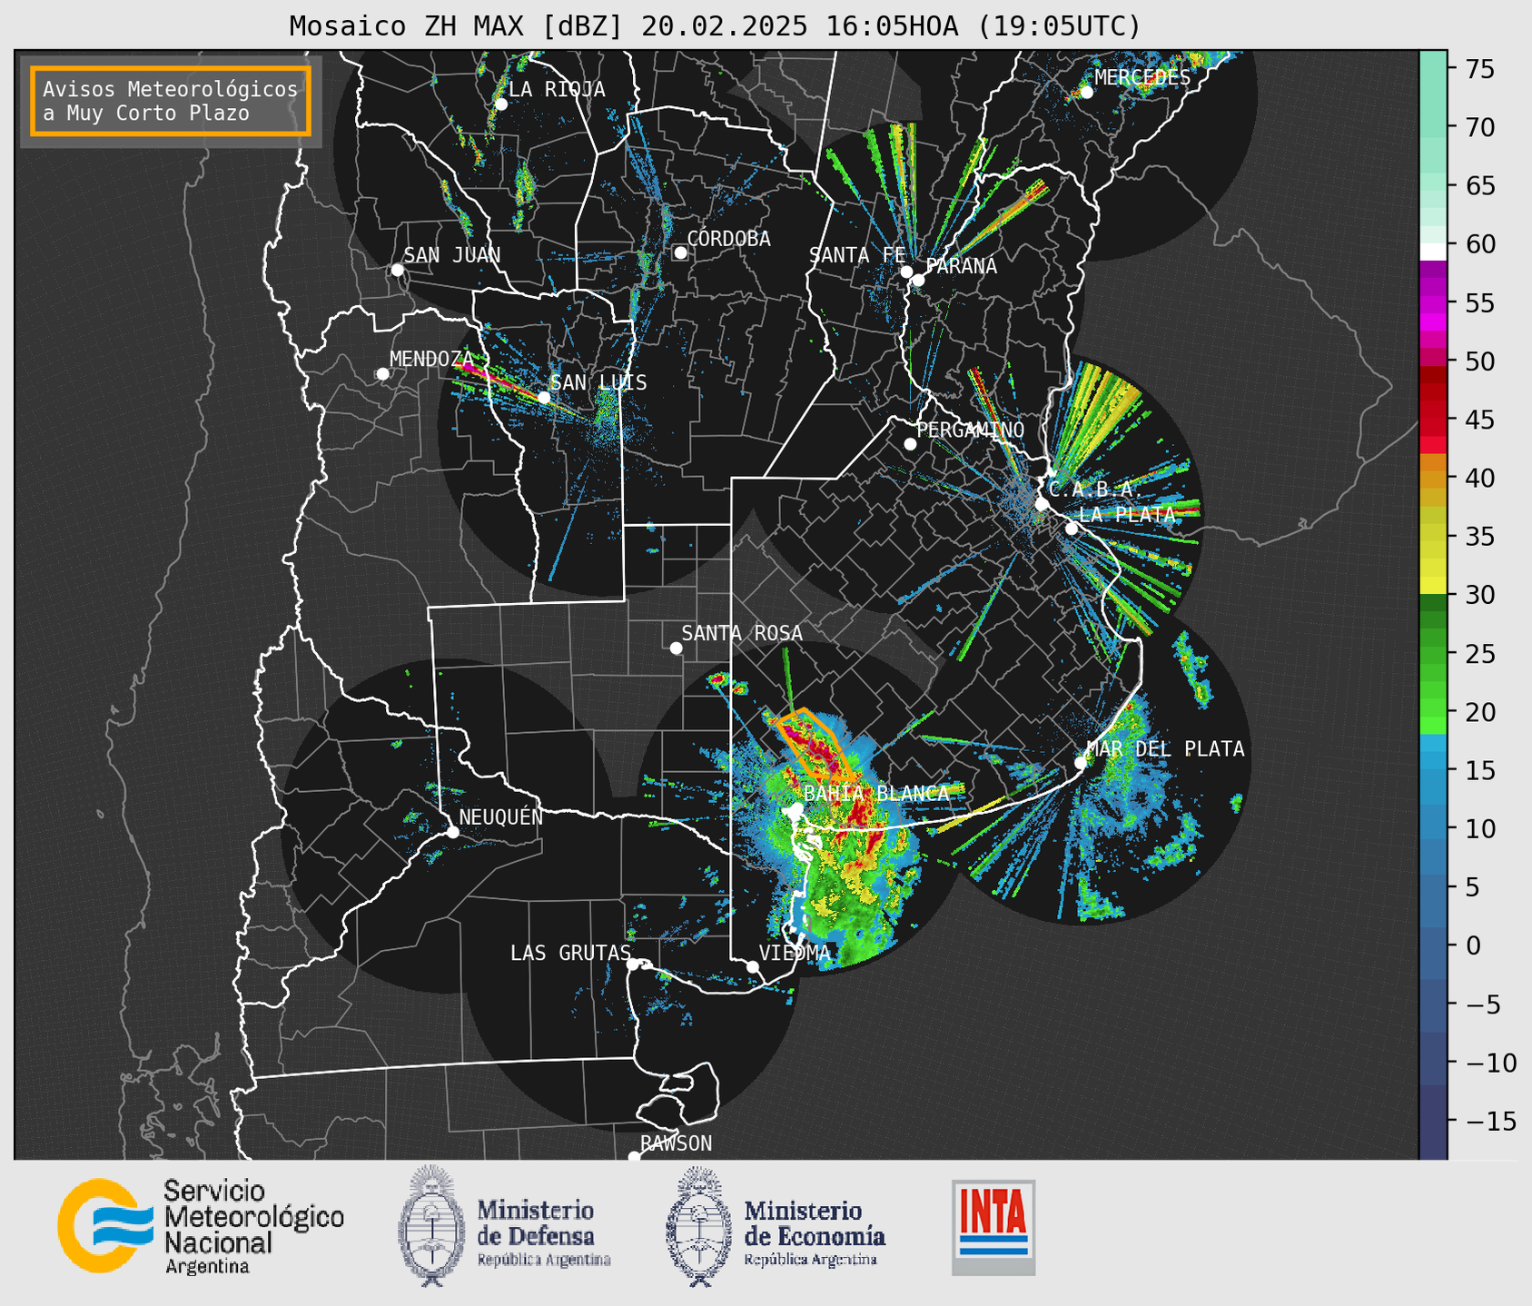Click the 'SANTA ROSA' label text
This screenshot has height=1306, width=1532.
click(742, 633)
